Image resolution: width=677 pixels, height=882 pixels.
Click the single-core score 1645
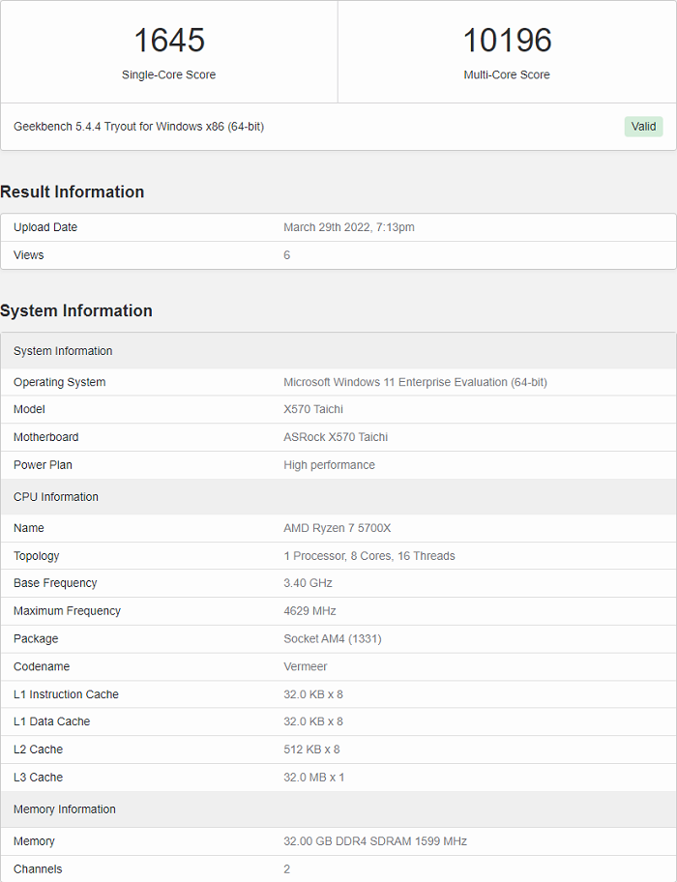coord(169,41)
